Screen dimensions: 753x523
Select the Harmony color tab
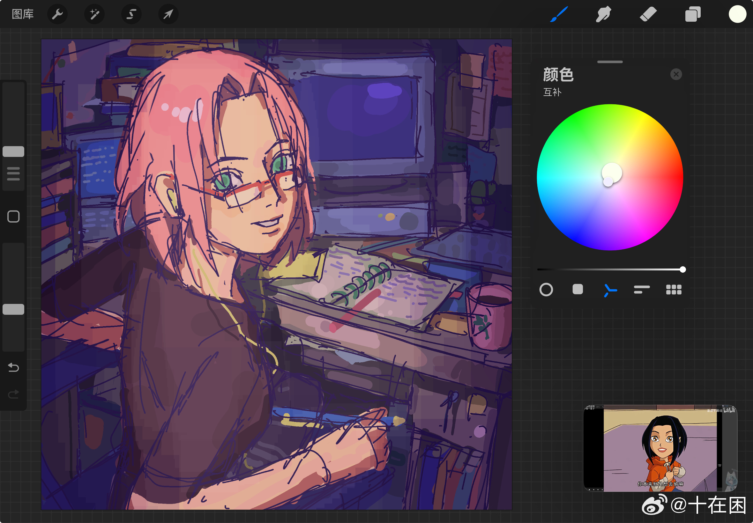pos(610,290)
